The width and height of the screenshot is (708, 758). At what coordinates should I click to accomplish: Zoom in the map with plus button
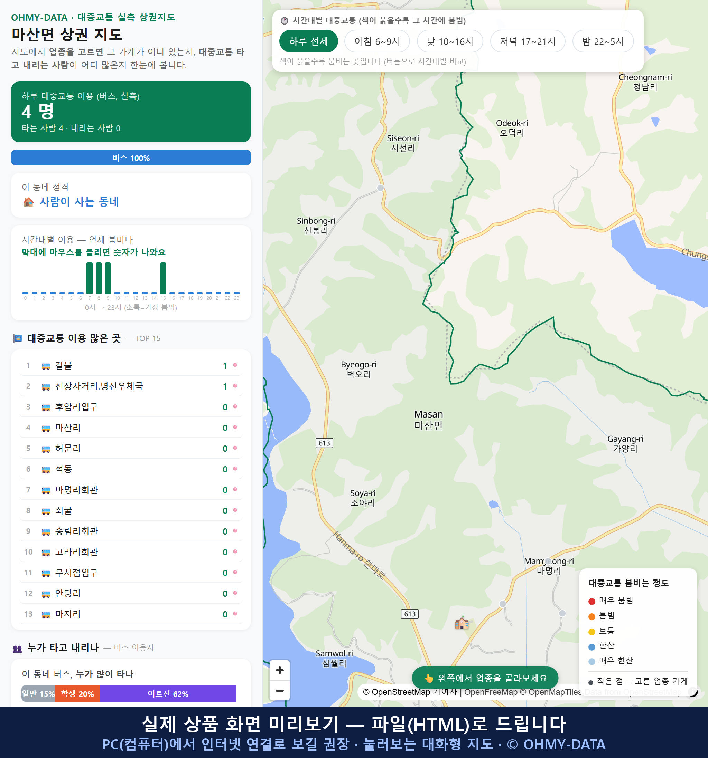(x=279, y=670)
